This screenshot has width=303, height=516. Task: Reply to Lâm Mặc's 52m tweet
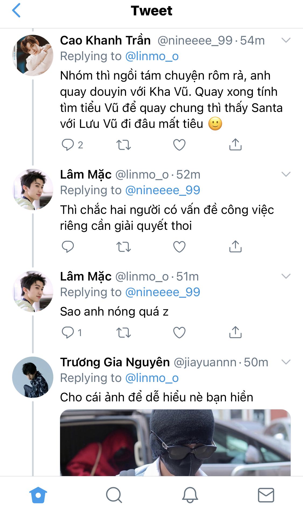click(68, 247)
